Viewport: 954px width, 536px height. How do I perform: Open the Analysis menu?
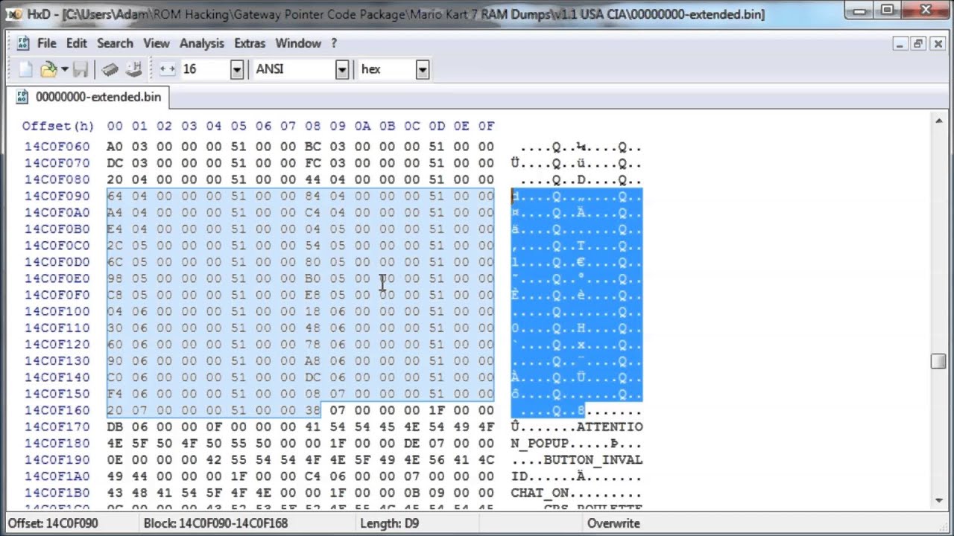tap(202, 43)
